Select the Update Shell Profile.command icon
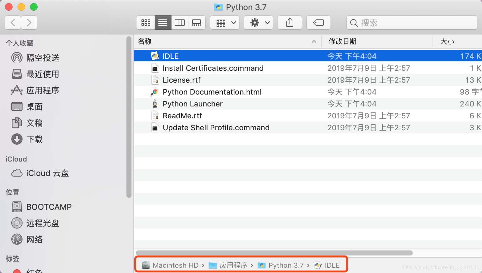 pos(155,127)
